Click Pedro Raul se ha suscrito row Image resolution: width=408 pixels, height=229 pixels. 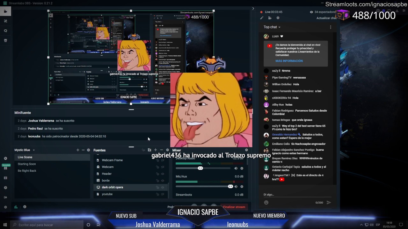[x=92, y=128]
